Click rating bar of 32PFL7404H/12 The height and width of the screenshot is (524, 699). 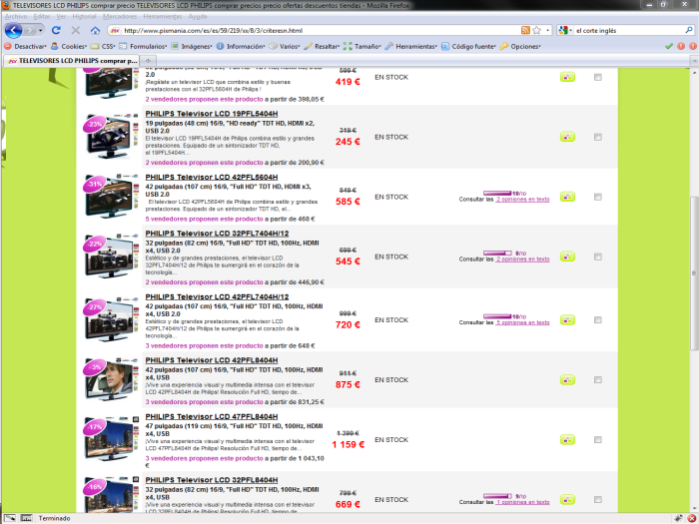tap(497, 253)
